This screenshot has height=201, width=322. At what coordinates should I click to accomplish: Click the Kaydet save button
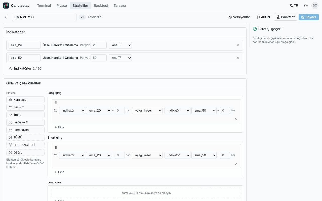[x=309, y=17]
